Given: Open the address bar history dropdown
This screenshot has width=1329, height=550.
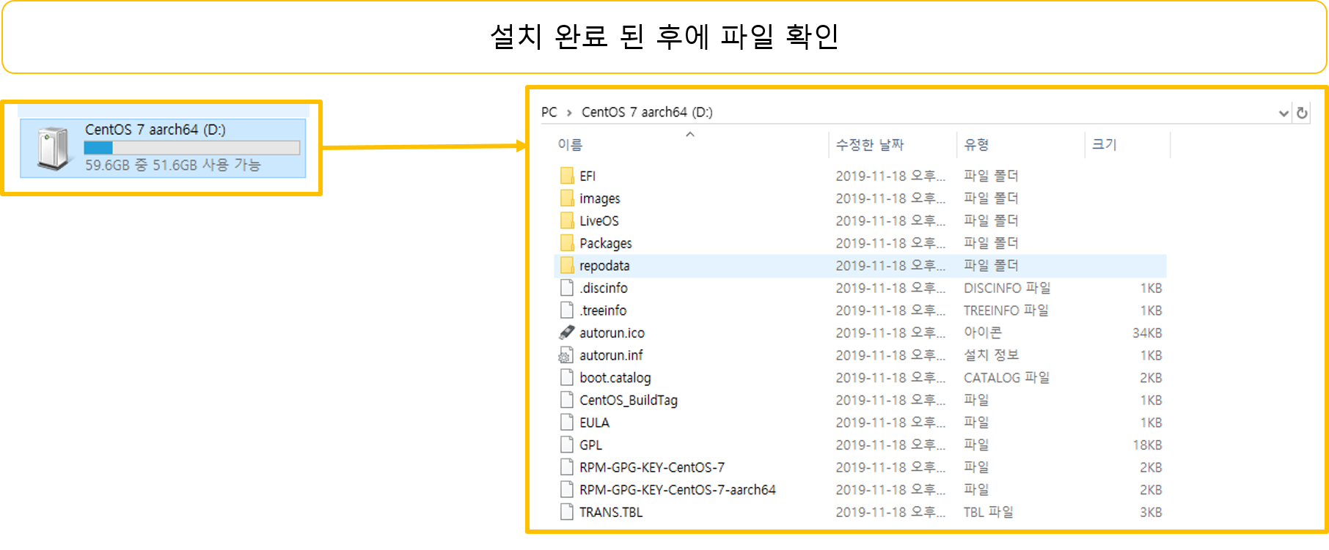Looking at the screenshot, I should [1284, 113].
